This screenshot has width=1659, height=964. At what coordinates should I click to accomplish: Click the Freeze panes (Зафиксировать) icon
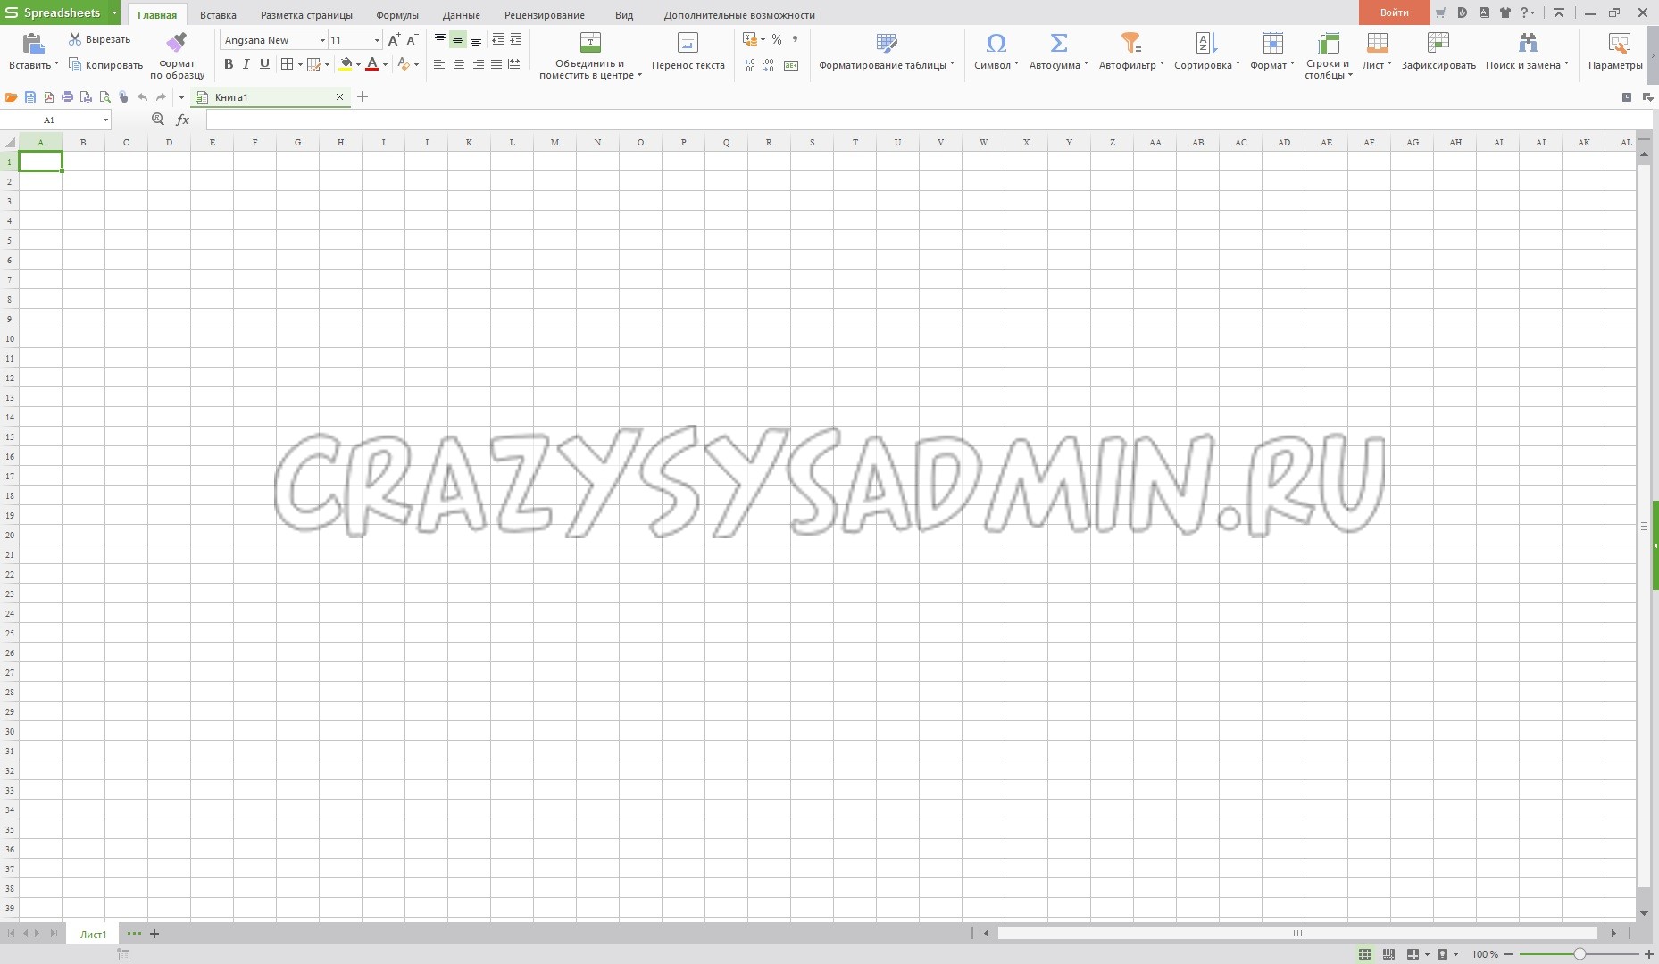click(1438, 43)
